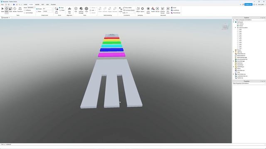
Task: Expand the ServerStorage node
Action: point(234,61)
